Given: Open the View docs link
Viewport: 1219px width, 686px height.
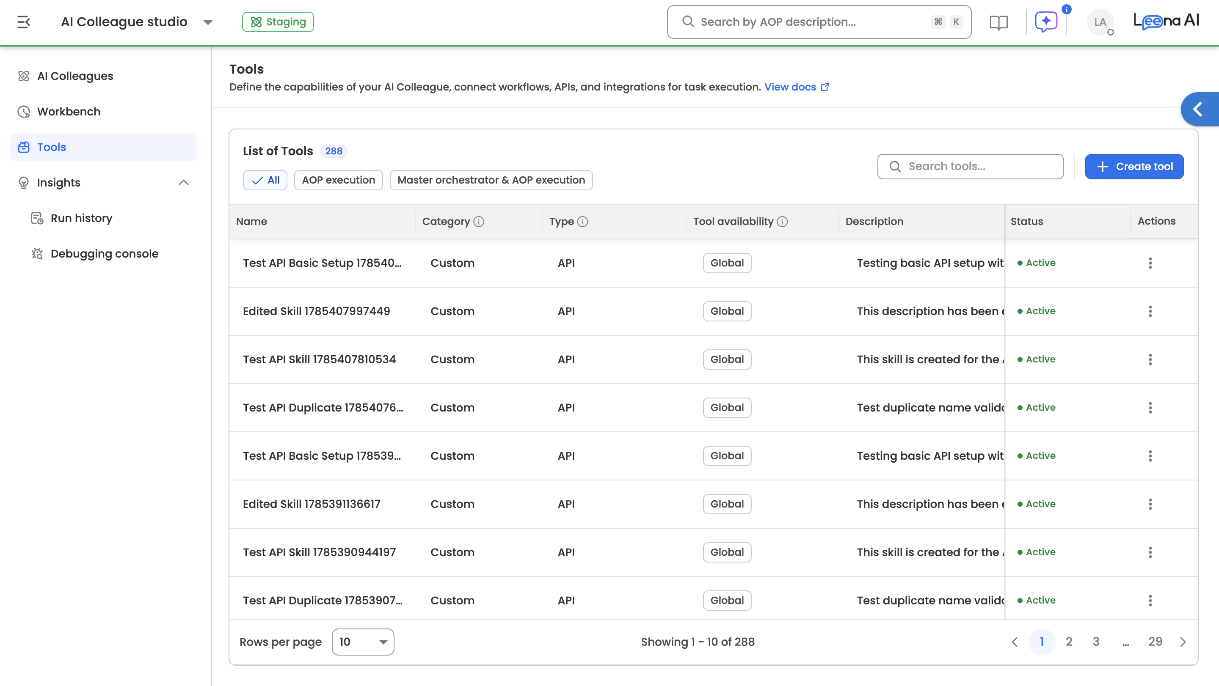Looking at the screenshot, I should 797,87.
